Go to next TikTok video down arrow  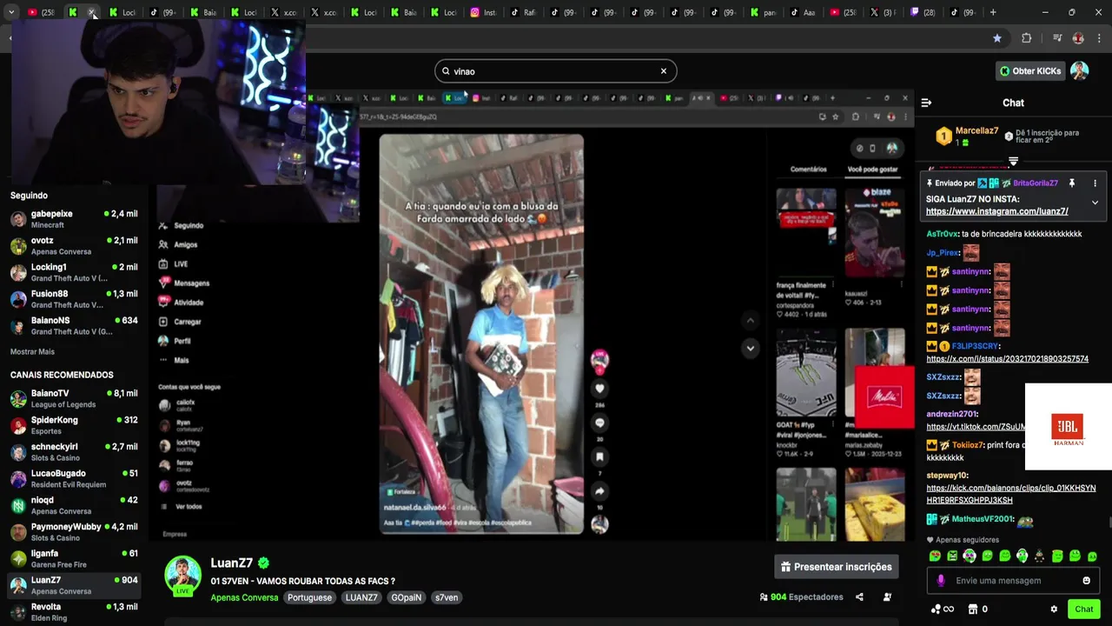[x=750, y=348]
